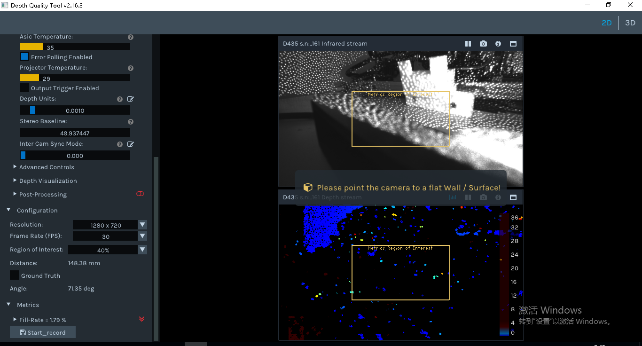Edit the Depth Units value
Viewport: 642px width, 346px height.
click(130, 99)
